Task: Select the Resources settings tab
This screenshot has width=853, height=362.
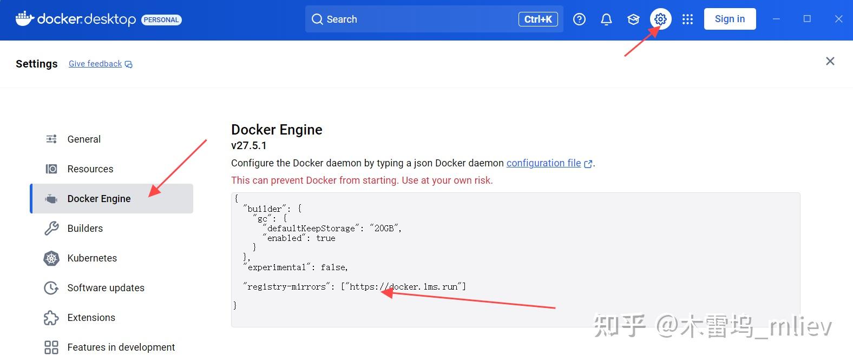Action: pos(111,169)
